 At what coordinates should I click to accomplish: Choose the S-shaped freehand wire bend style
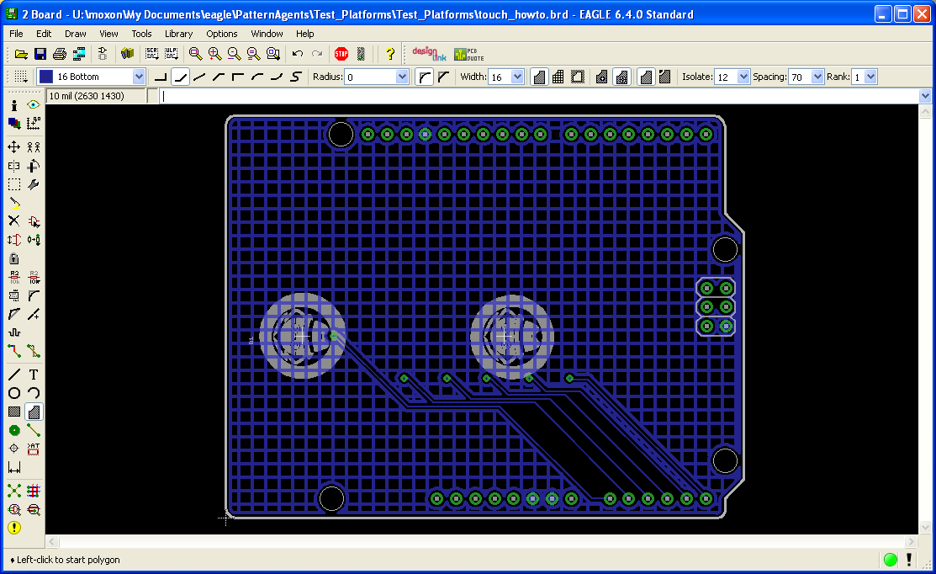(296, 77)
